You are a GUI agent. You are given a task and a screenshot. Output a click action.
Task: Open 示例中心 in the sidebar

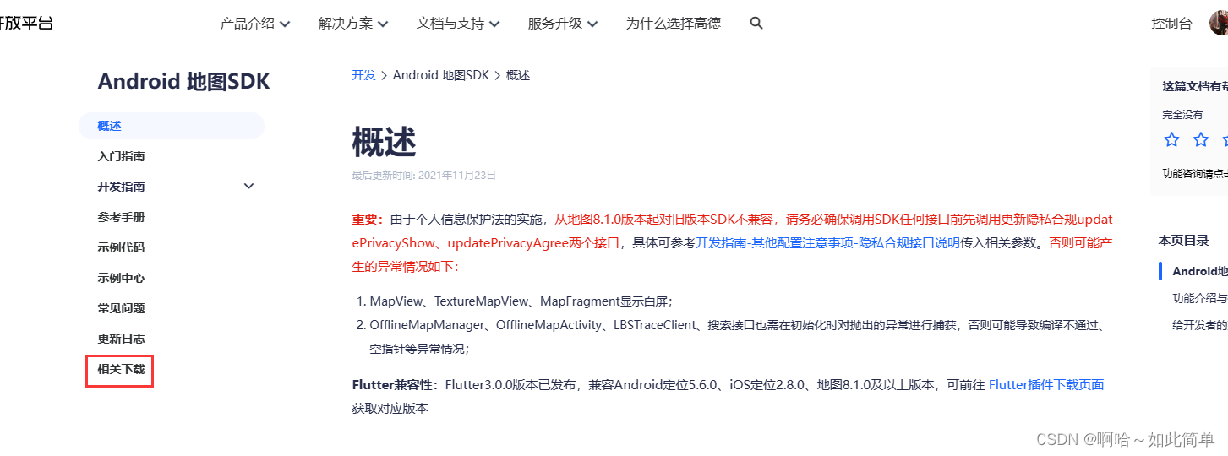121,278
